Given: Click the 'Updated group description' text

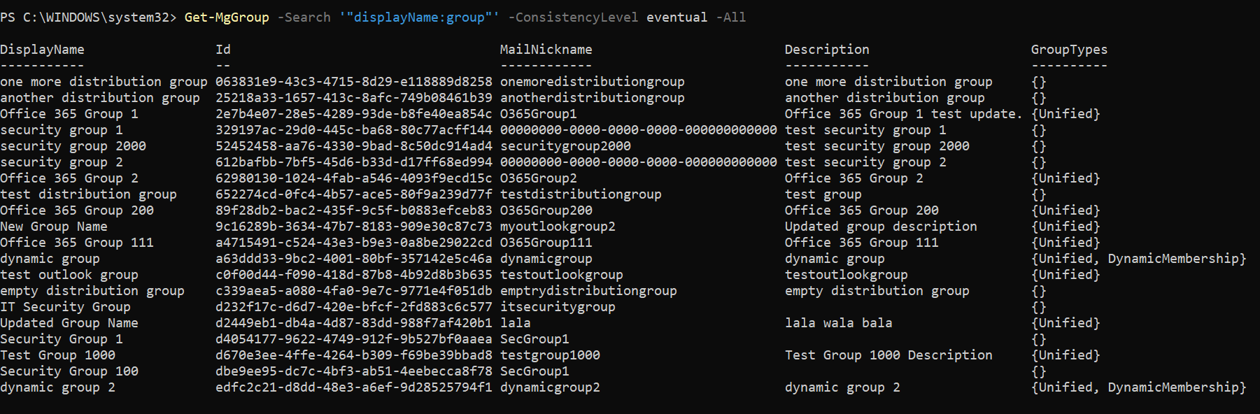Looking at the screenshot, I should [881, 227].
